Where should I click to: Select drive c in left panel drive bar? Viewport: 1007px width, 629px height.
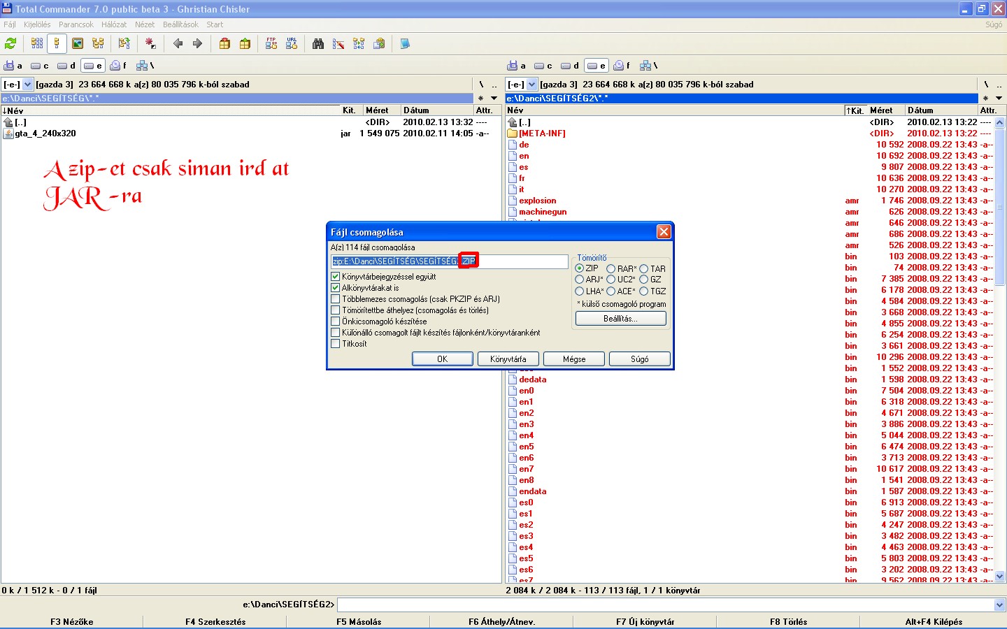39,66
